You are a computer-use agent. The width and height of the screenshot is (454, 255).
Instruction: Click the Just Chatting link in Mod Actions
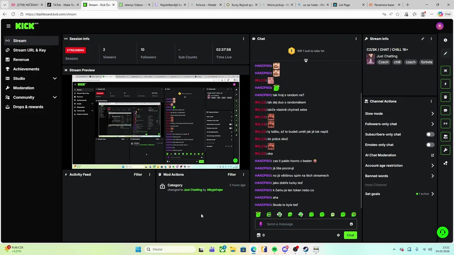coord(193,190)
